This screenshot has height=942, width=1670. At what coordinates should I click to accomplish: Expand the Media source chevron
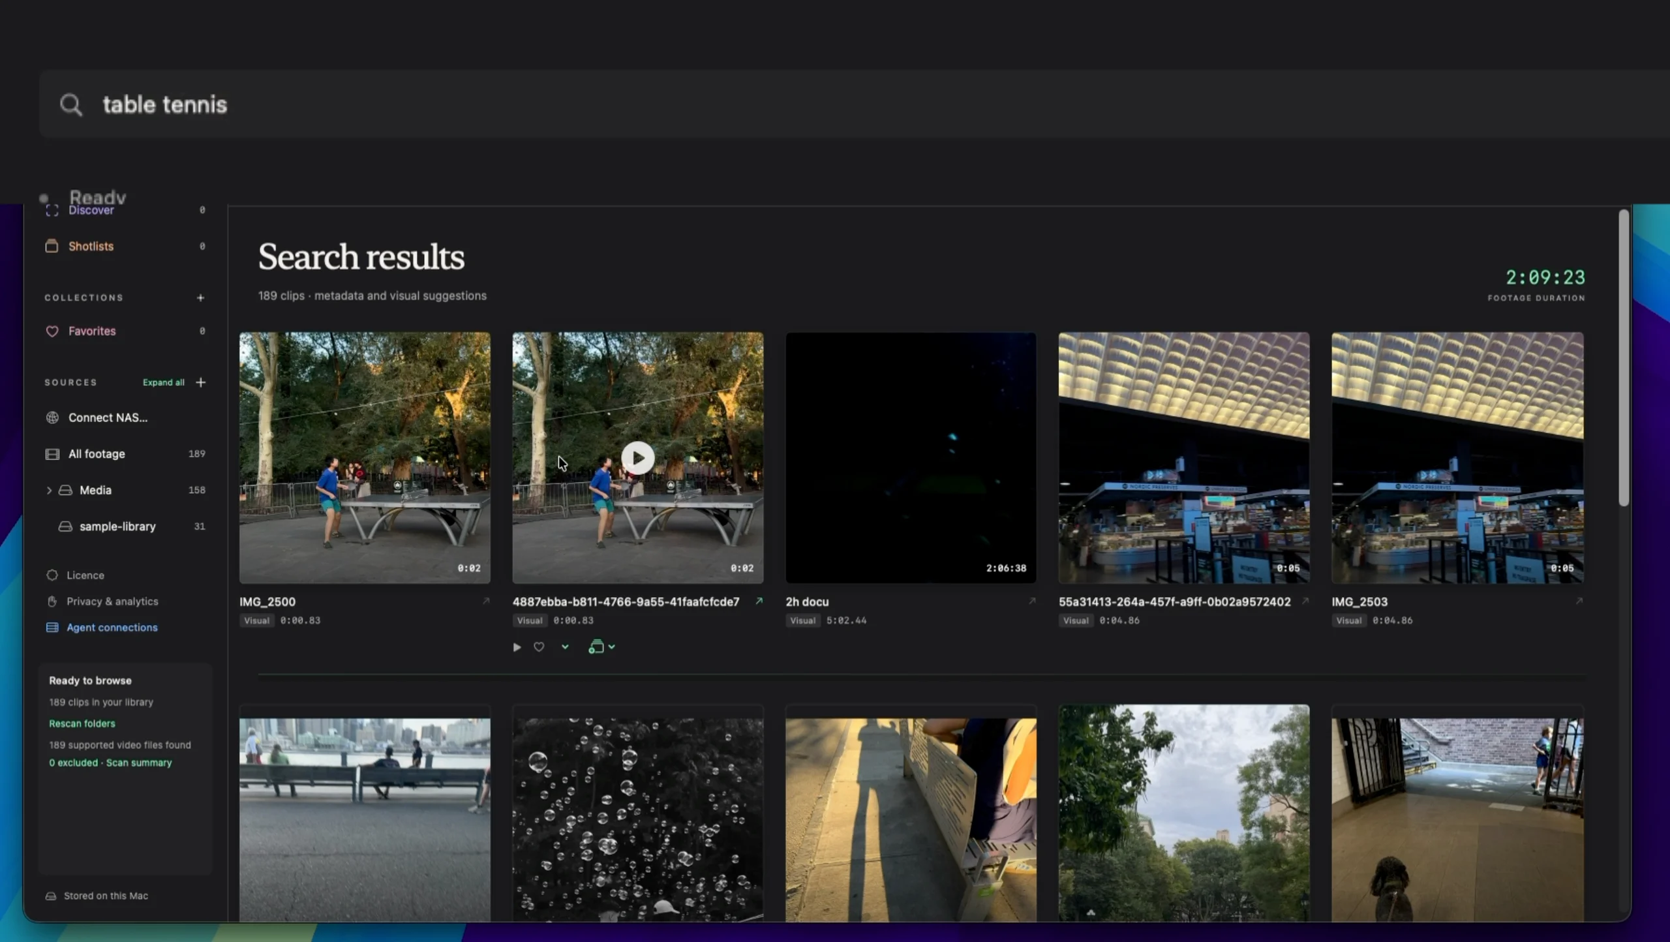click(x=49, y=490)
